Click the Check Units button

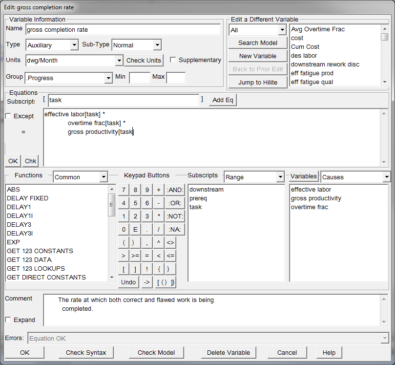pyautogui.click(x=144, y=61)
